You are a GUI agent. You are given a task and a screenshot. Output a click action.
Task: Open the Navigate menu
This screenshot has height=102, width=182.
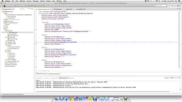coord(36,1)
